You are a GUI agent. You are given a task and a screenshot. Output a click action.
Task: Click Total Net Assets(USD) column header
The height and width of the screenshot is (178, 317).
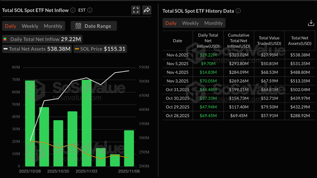300,41
